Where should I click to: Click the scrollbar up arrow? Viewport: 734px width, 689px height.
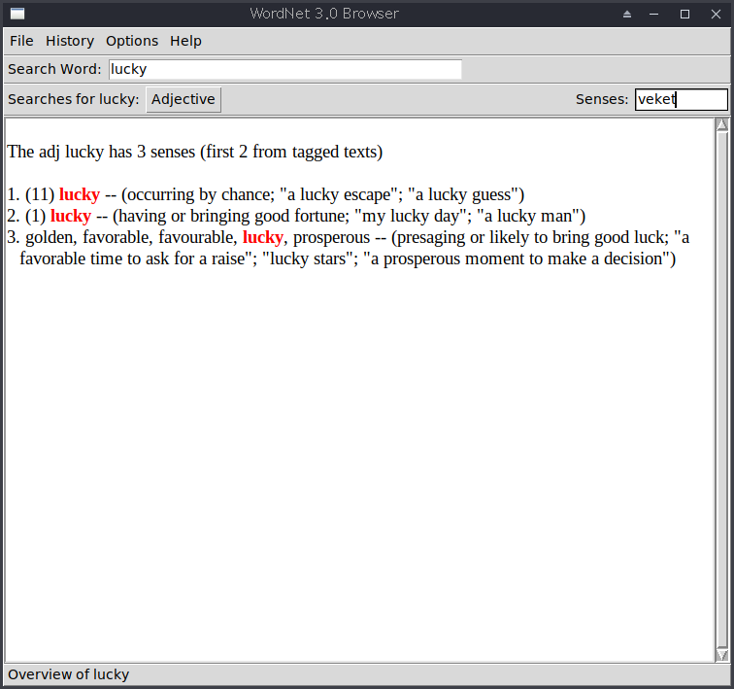(x=721, y=124)
